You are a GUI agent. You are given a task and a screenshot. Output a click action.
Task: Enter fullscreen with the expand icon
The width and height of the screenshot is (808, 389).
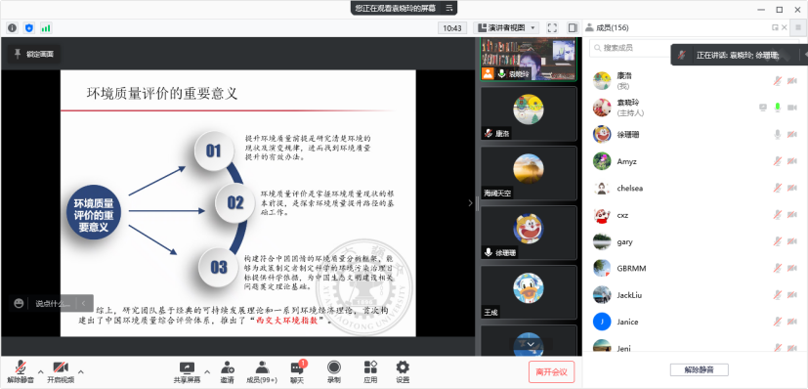point(552,27)
